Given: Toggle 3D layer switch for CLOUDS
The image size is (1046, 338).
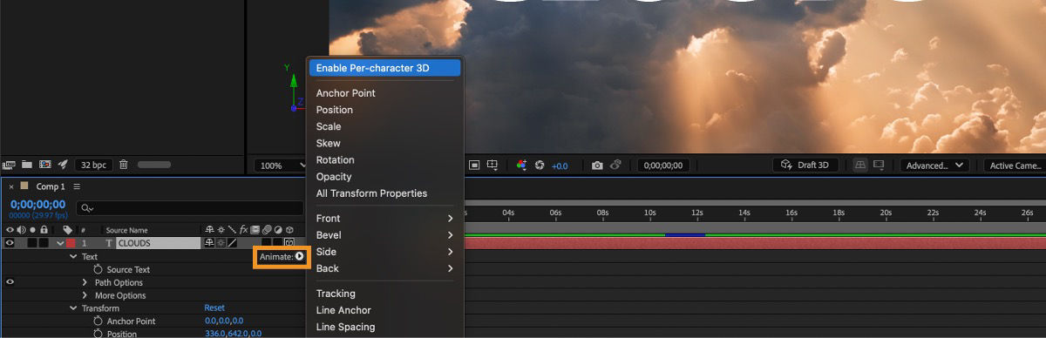Looking at the screenshot, I should pyautogui.click(x=289, y=243).
